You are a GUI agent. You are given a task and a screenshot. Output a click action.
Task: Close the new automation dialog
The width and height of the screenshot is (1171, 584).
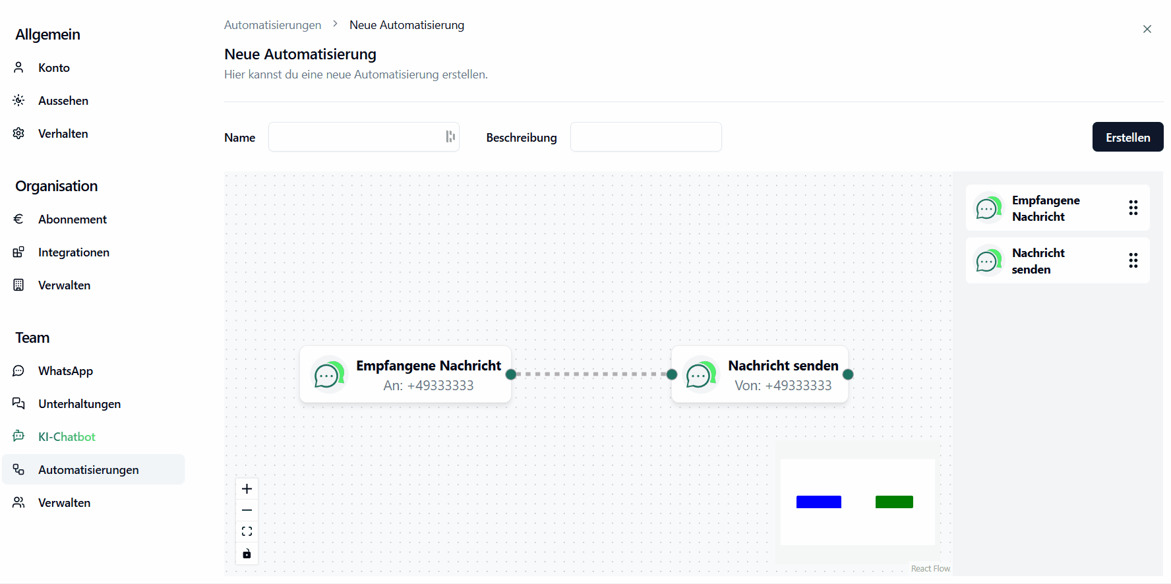point(1147,29)
